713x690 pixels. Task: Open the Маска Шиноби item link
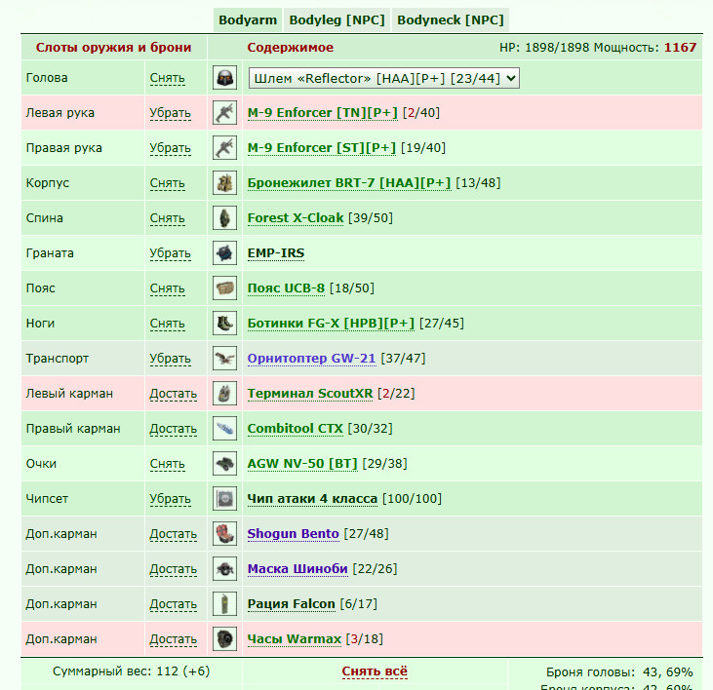[x=297, y=569]
